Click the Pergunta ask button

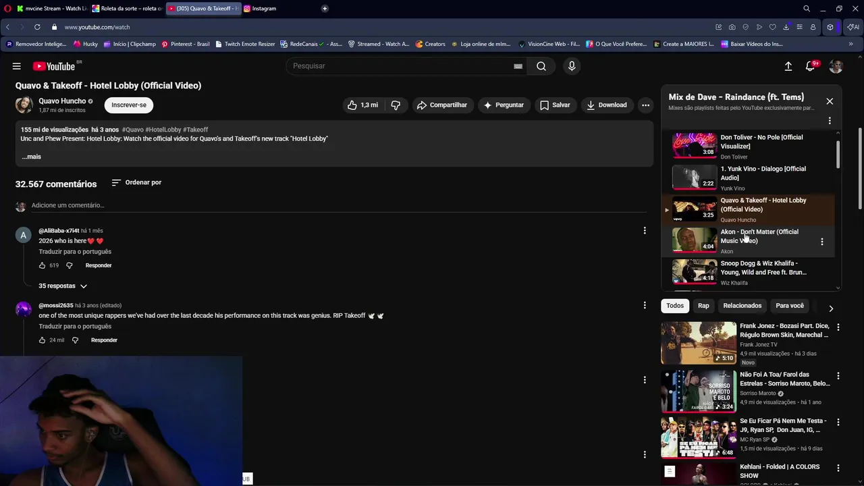(x=504, y=105)
